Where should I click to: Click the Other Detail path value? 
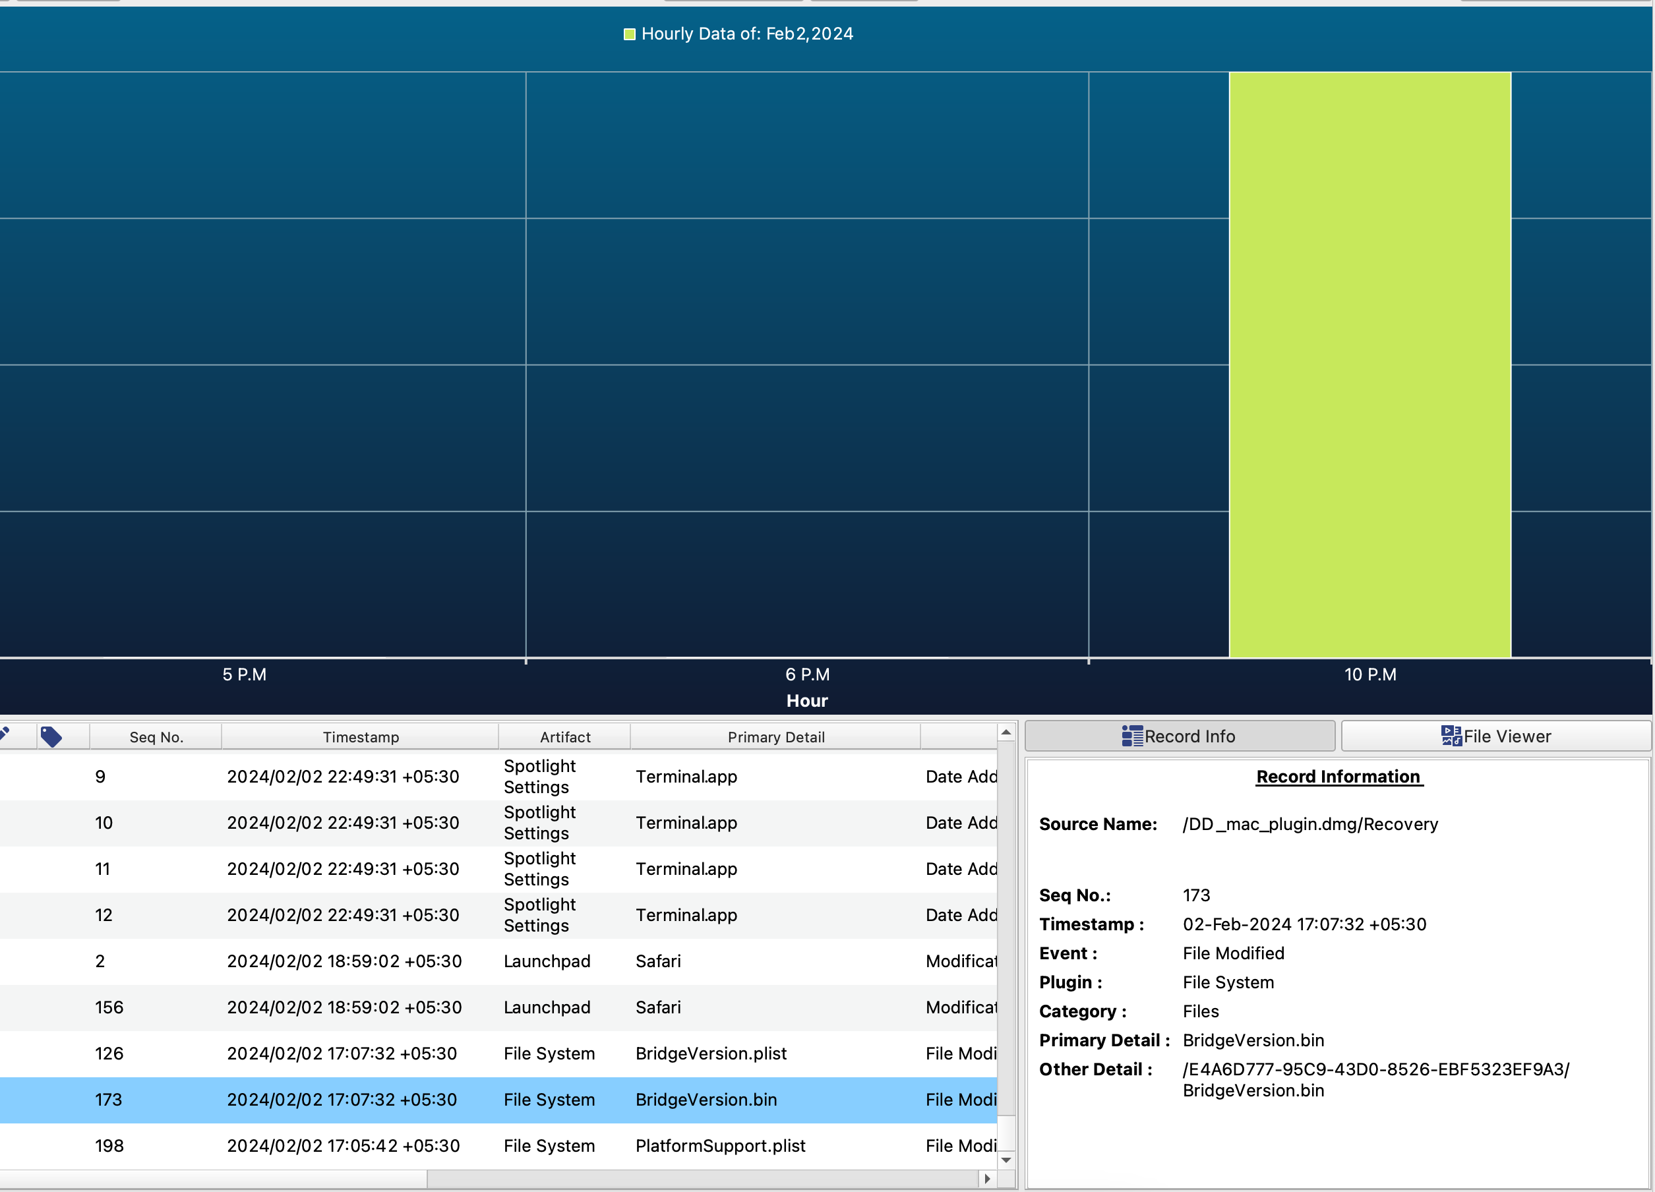point(1375,1080)
